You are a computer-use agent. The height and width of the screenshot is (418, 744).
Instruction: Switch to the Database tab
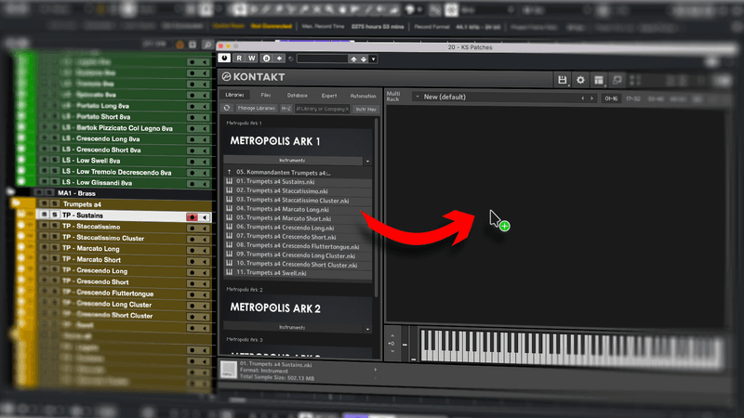[298, 96]
